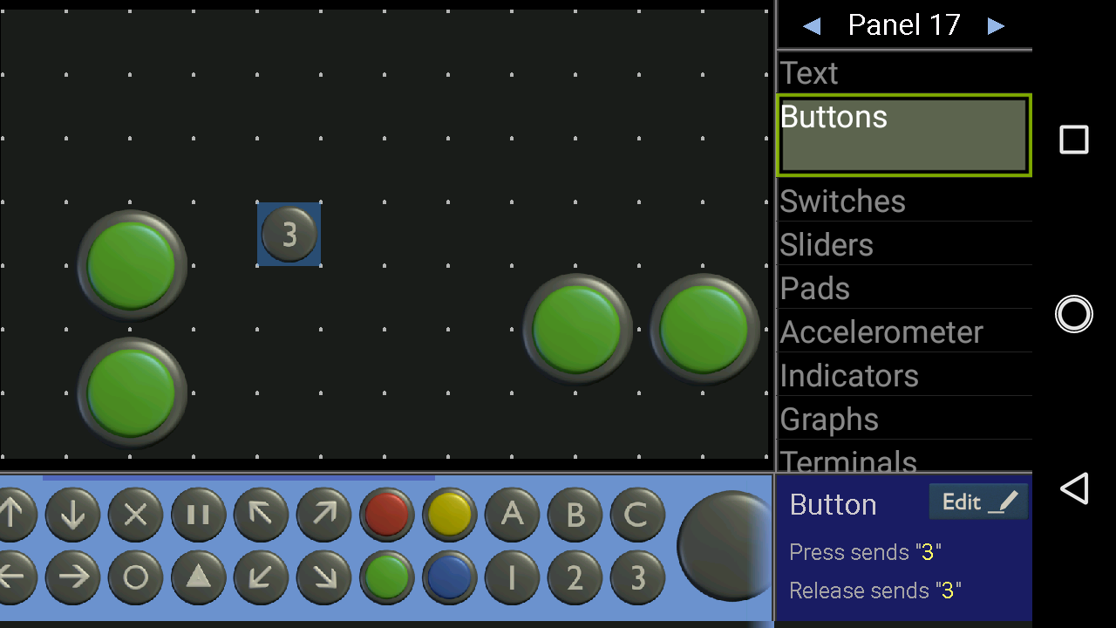The height and width of the screenshot is (628, 1116).
Task: Click the Edit button with pencil
Action: pyautogui.click(x=978, y=502)
